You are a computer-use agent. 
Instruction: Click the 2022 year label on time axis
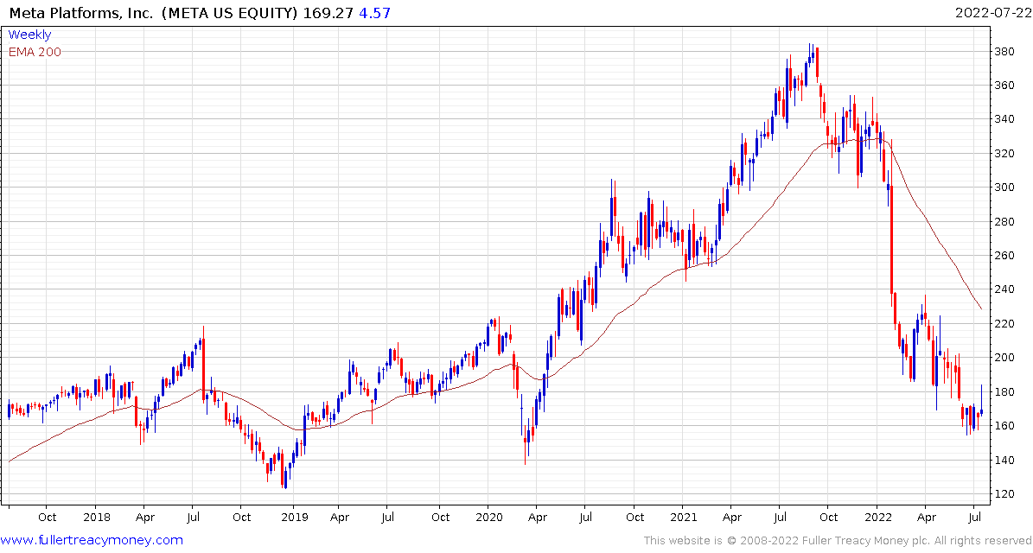click(877, 517)
